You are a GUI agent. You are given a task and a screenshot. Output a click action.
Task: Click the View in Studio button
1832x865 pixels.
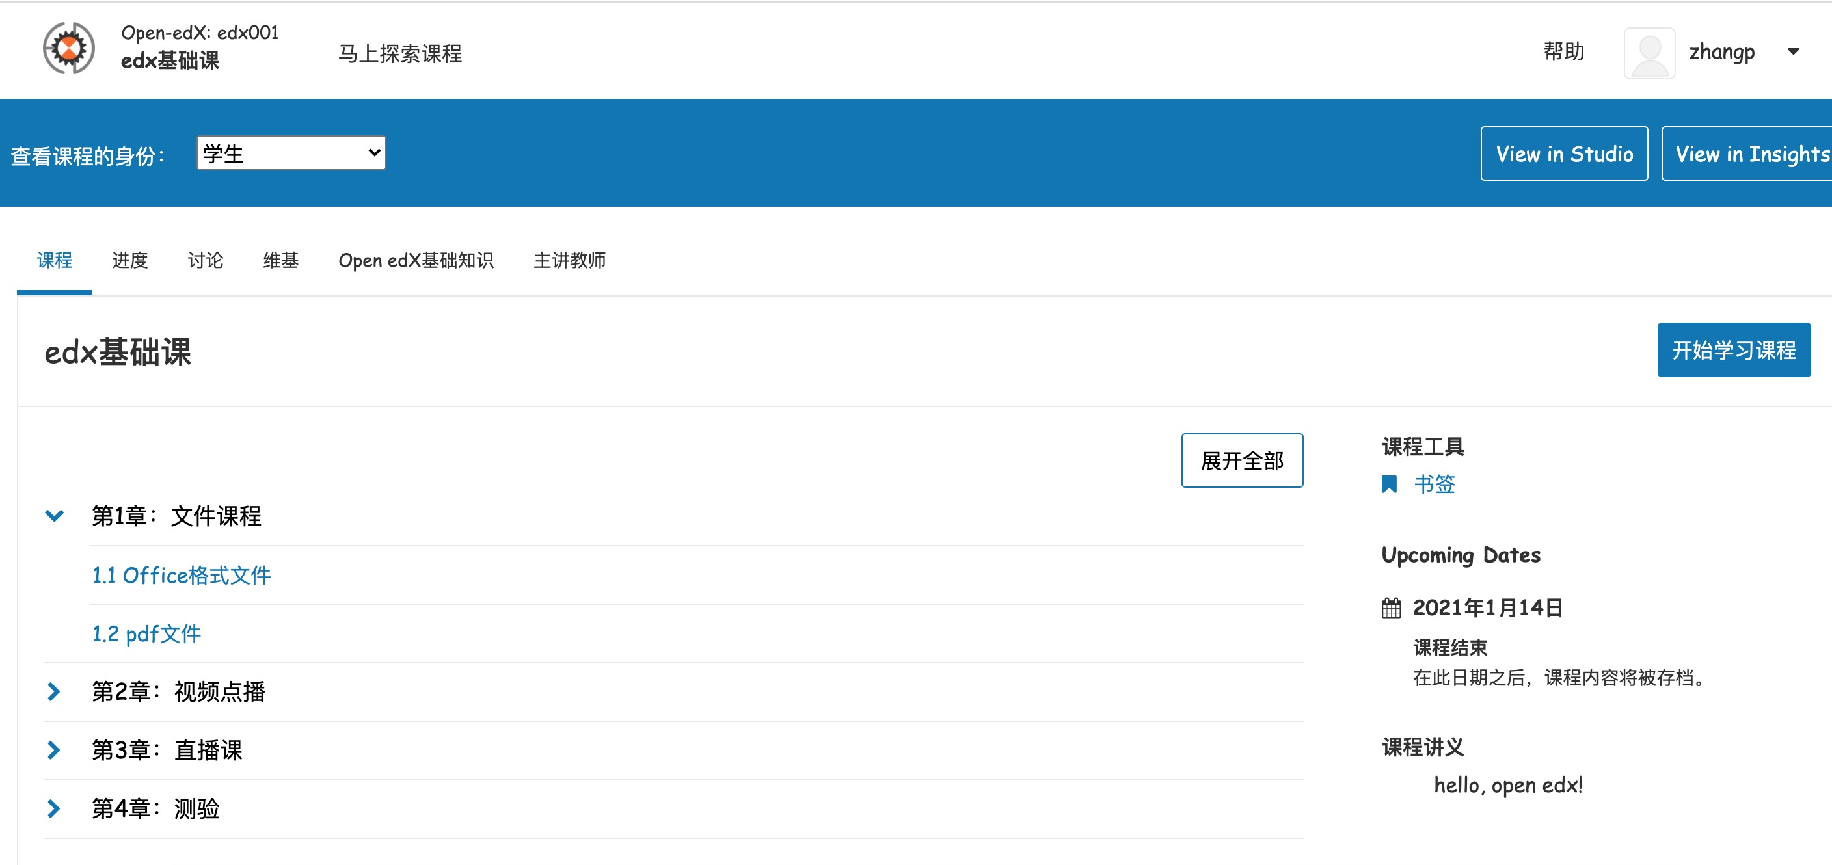point(1564,153)
